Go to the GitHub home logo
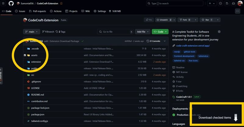 [11, 3]
